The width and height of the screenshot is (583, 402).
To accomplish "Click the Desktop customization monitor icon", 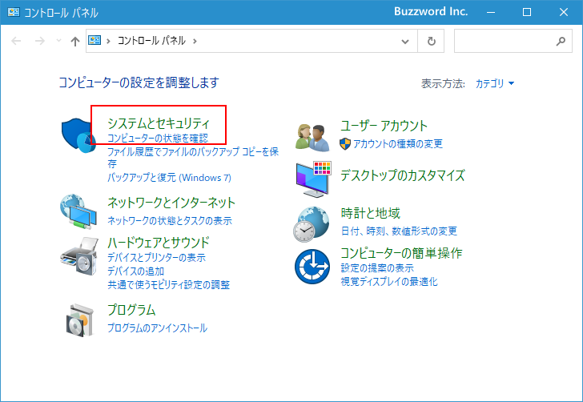I will 313,179.
